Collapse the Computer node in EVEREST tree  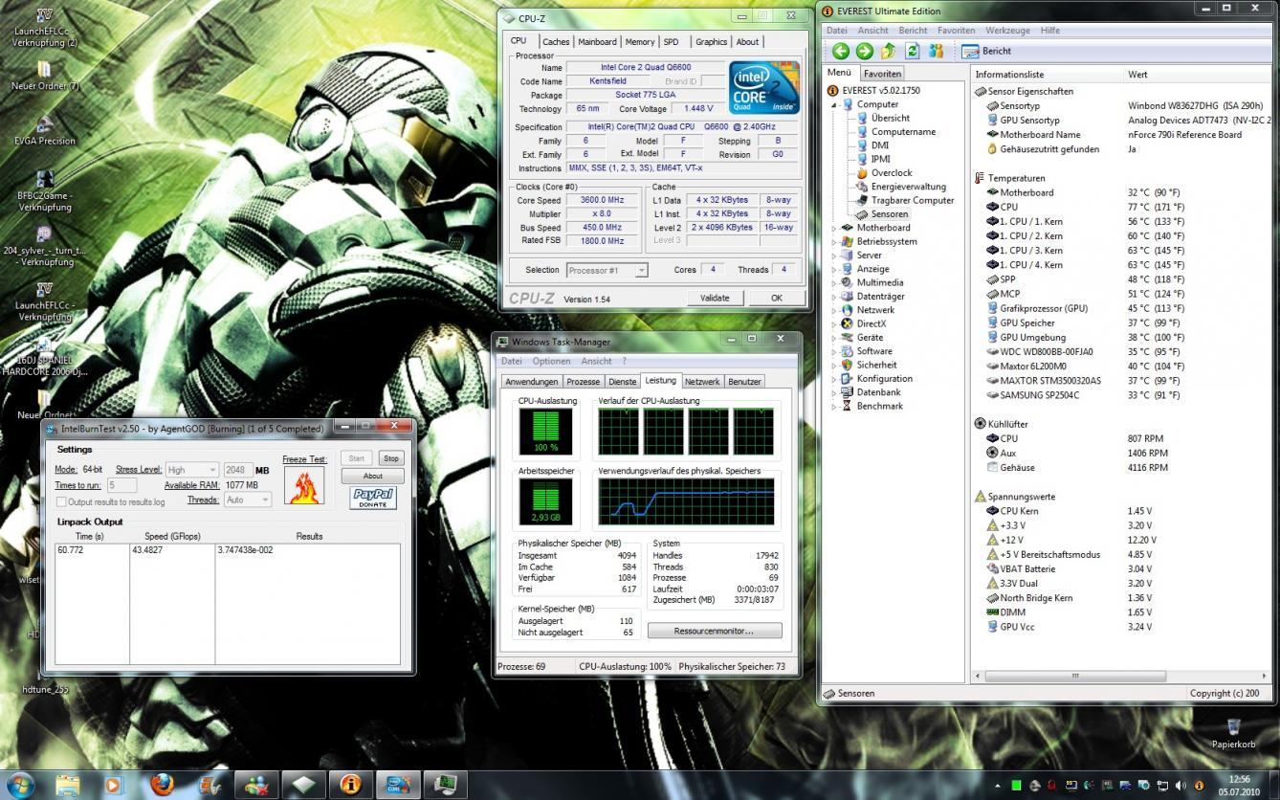click(833, 104)
